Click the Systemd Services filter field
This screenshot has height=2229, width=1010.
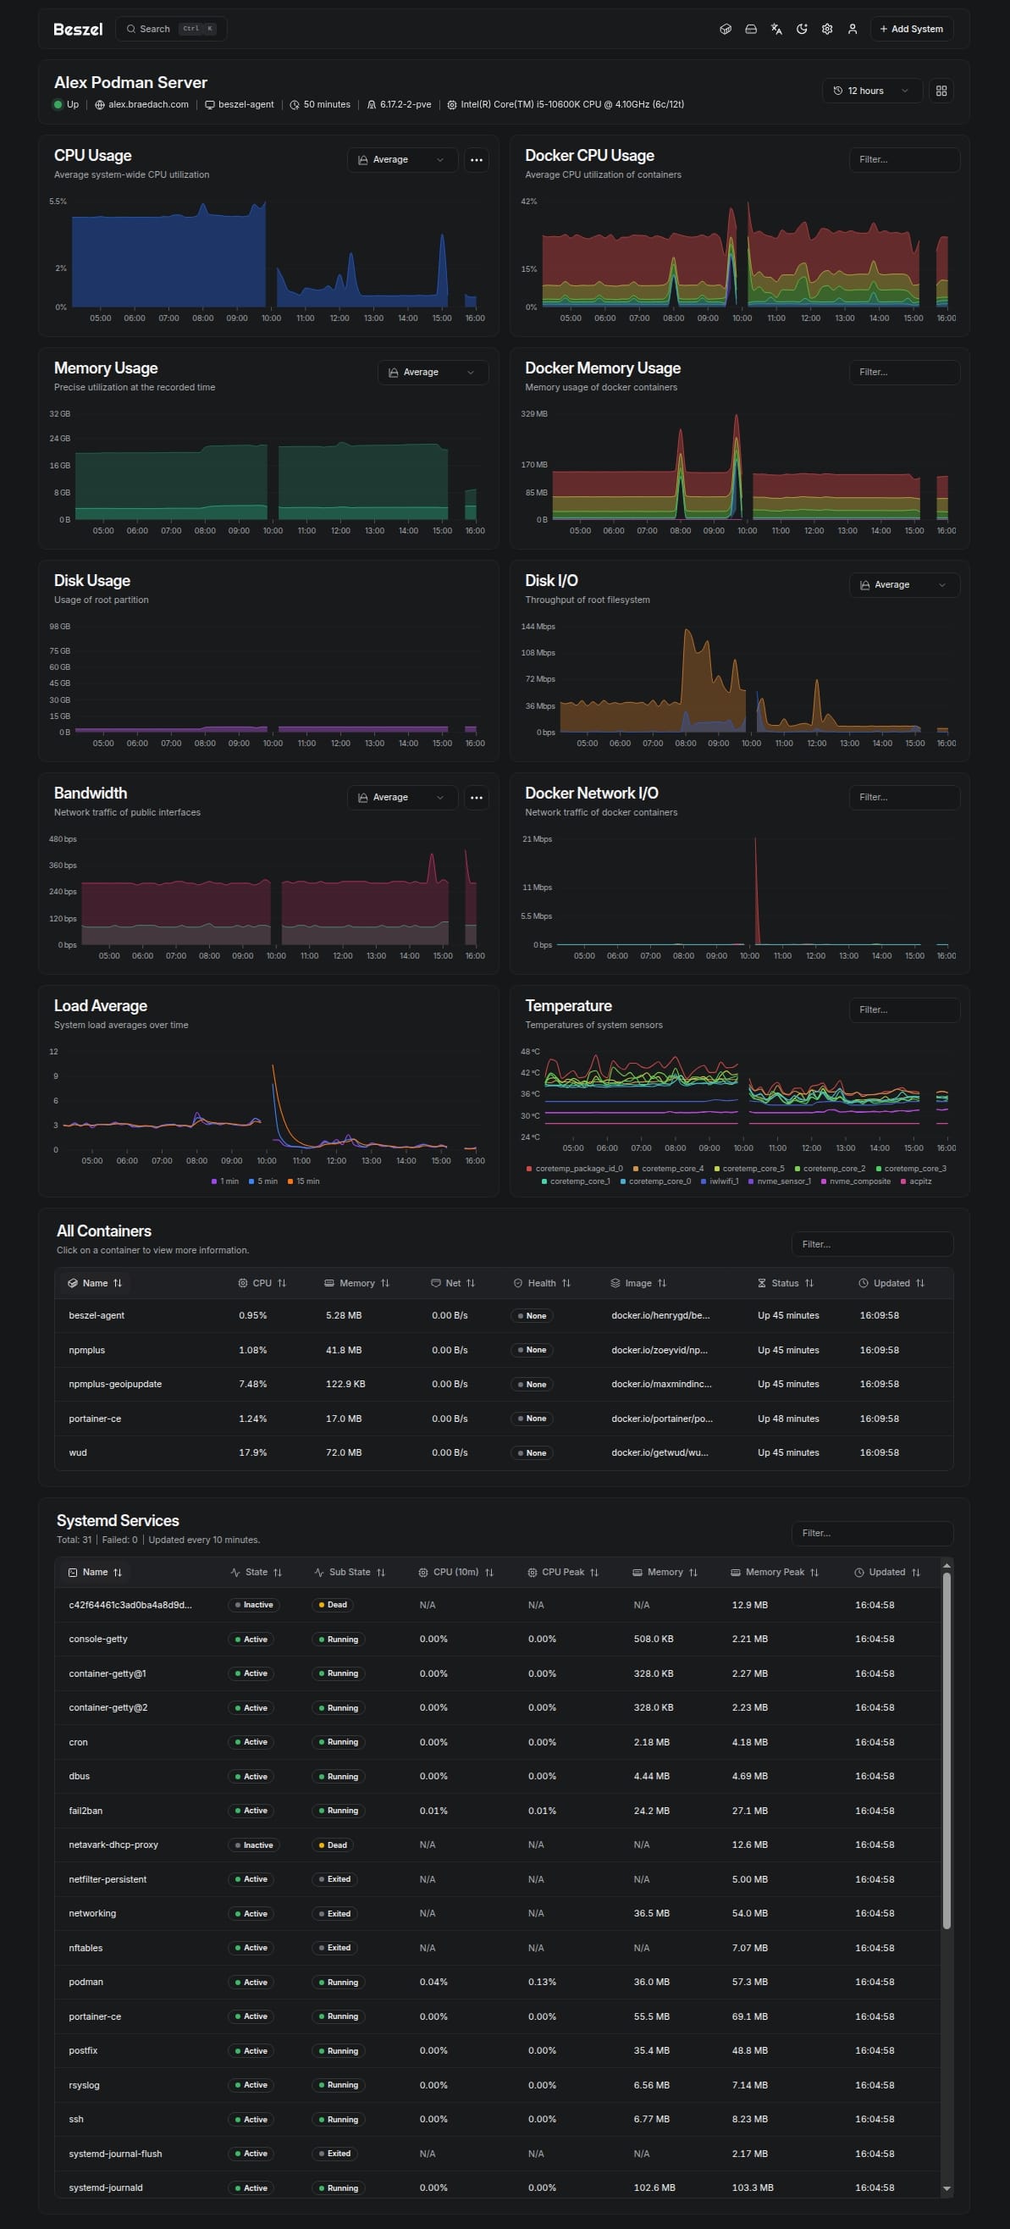[872, 1534]
